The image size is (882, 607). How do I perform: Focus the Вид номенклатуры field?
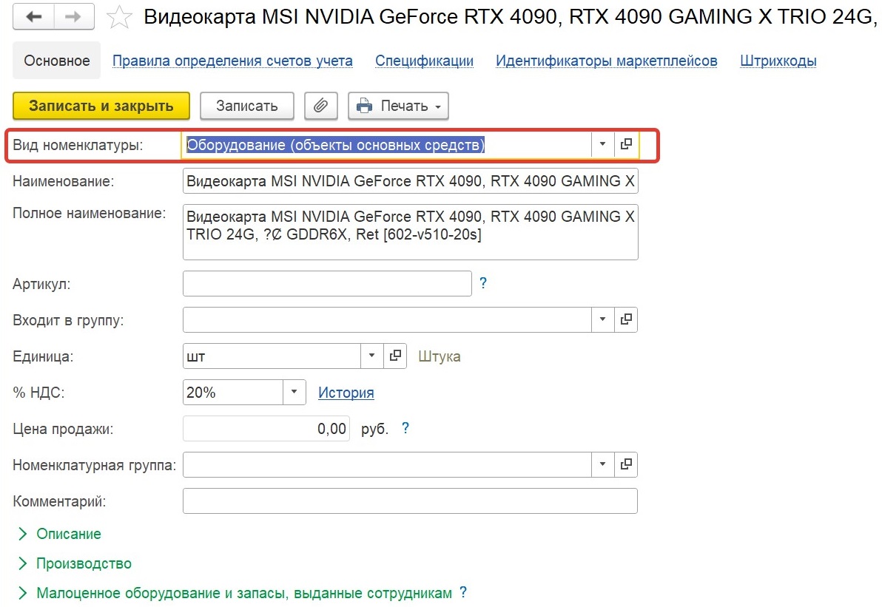tap(386, 145)
